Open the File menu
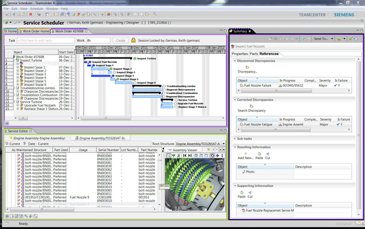 (6, 9)
